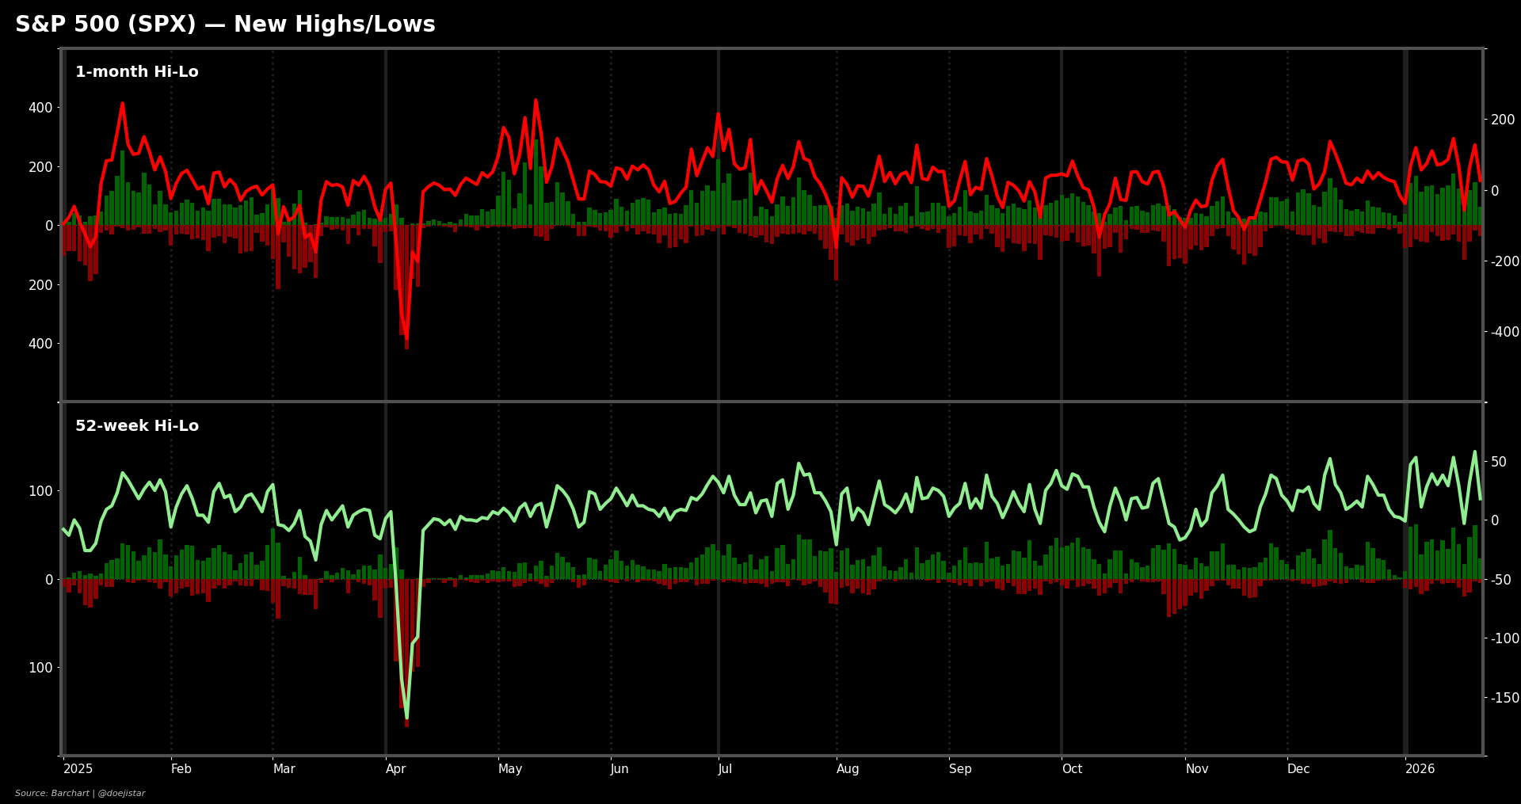Click the April trough of the red 1-month line
This screenshot has width=1521, height=804.
[406, 336]
